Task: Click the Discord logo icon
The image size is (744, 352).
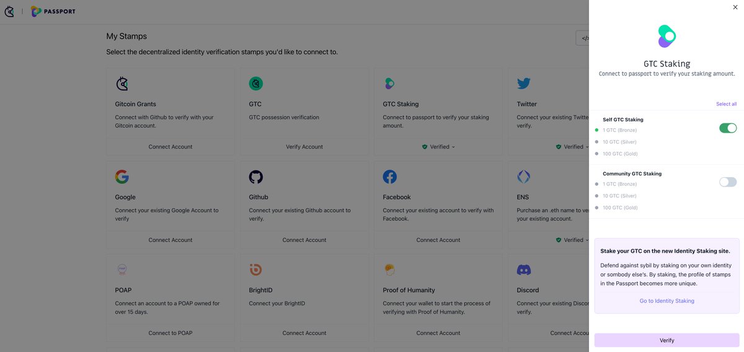Action: click(x=524, y=270)
